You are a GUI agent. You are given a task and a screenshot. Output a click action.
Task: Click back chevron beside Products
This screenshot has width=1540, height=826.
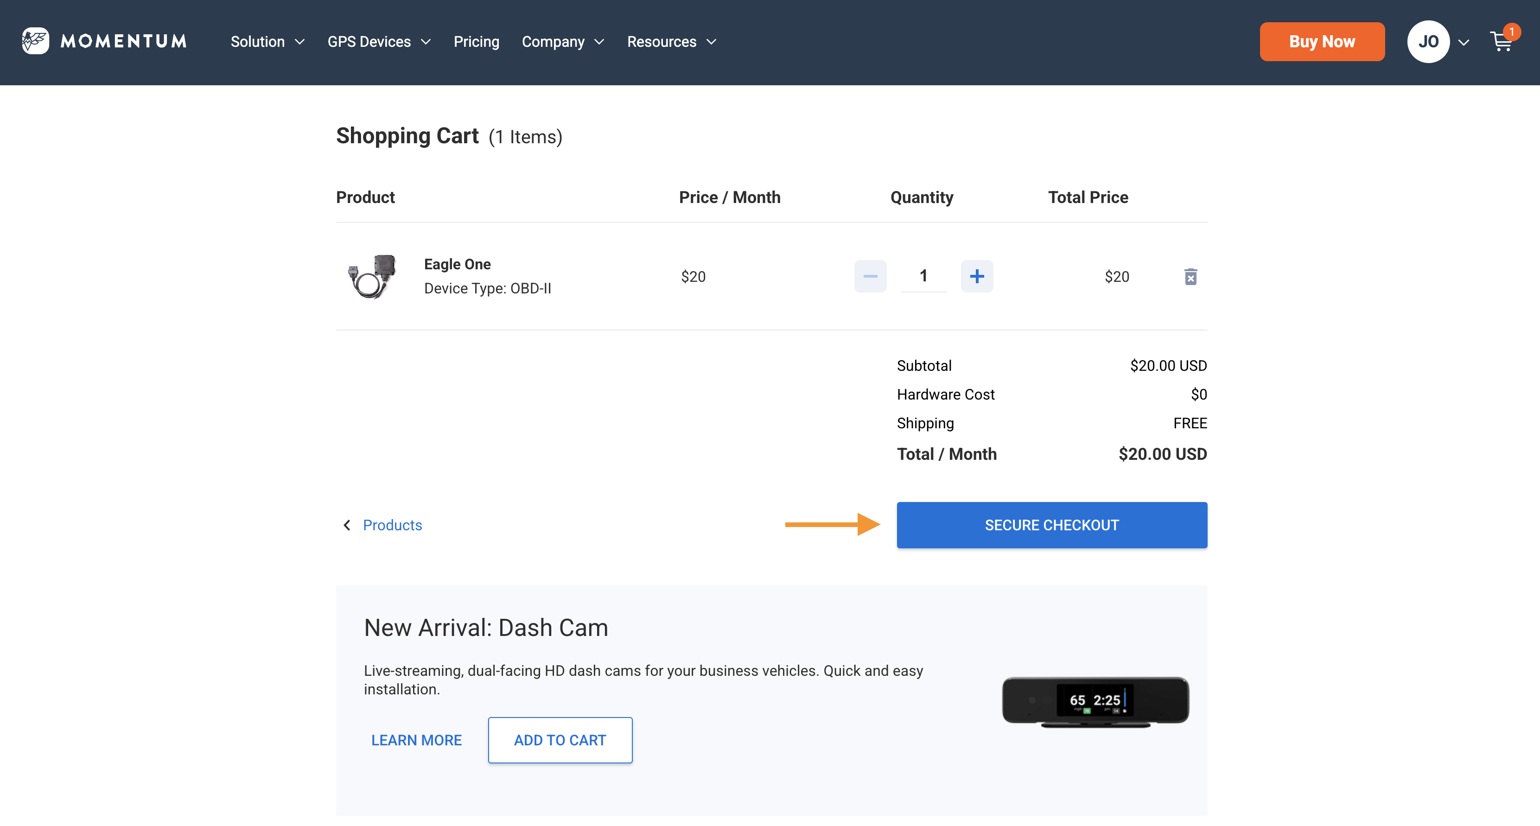tap(347, 525)
